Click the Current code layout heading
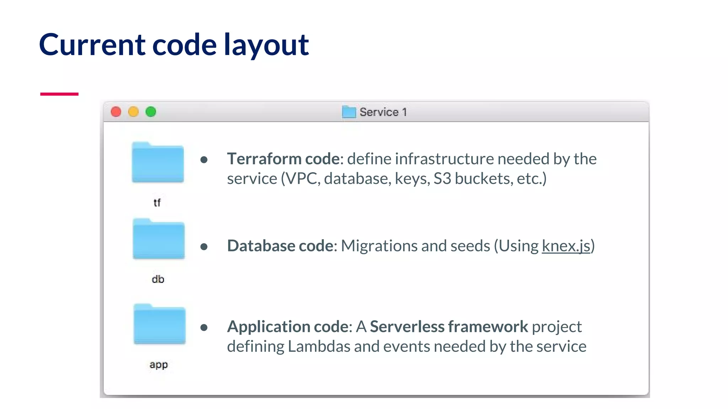 pos(174,45)
